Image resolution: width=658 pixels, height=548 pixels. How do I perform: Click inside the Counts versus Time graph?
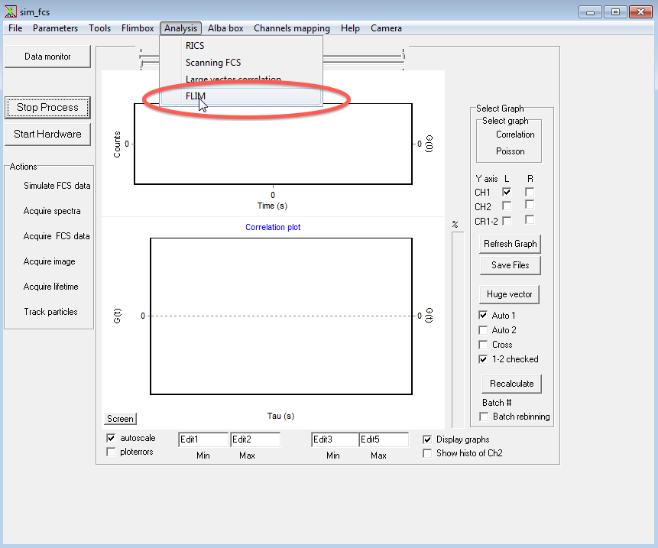click(273, 144)
